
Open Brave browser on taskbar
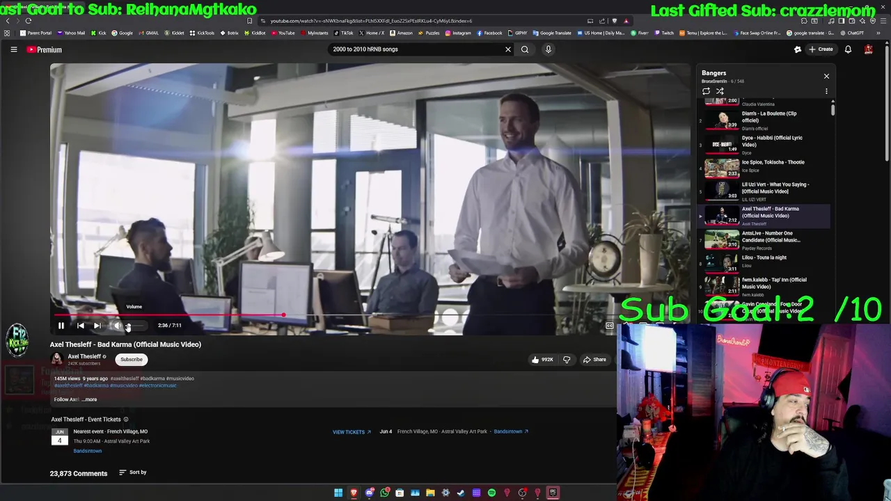[354, 493]
